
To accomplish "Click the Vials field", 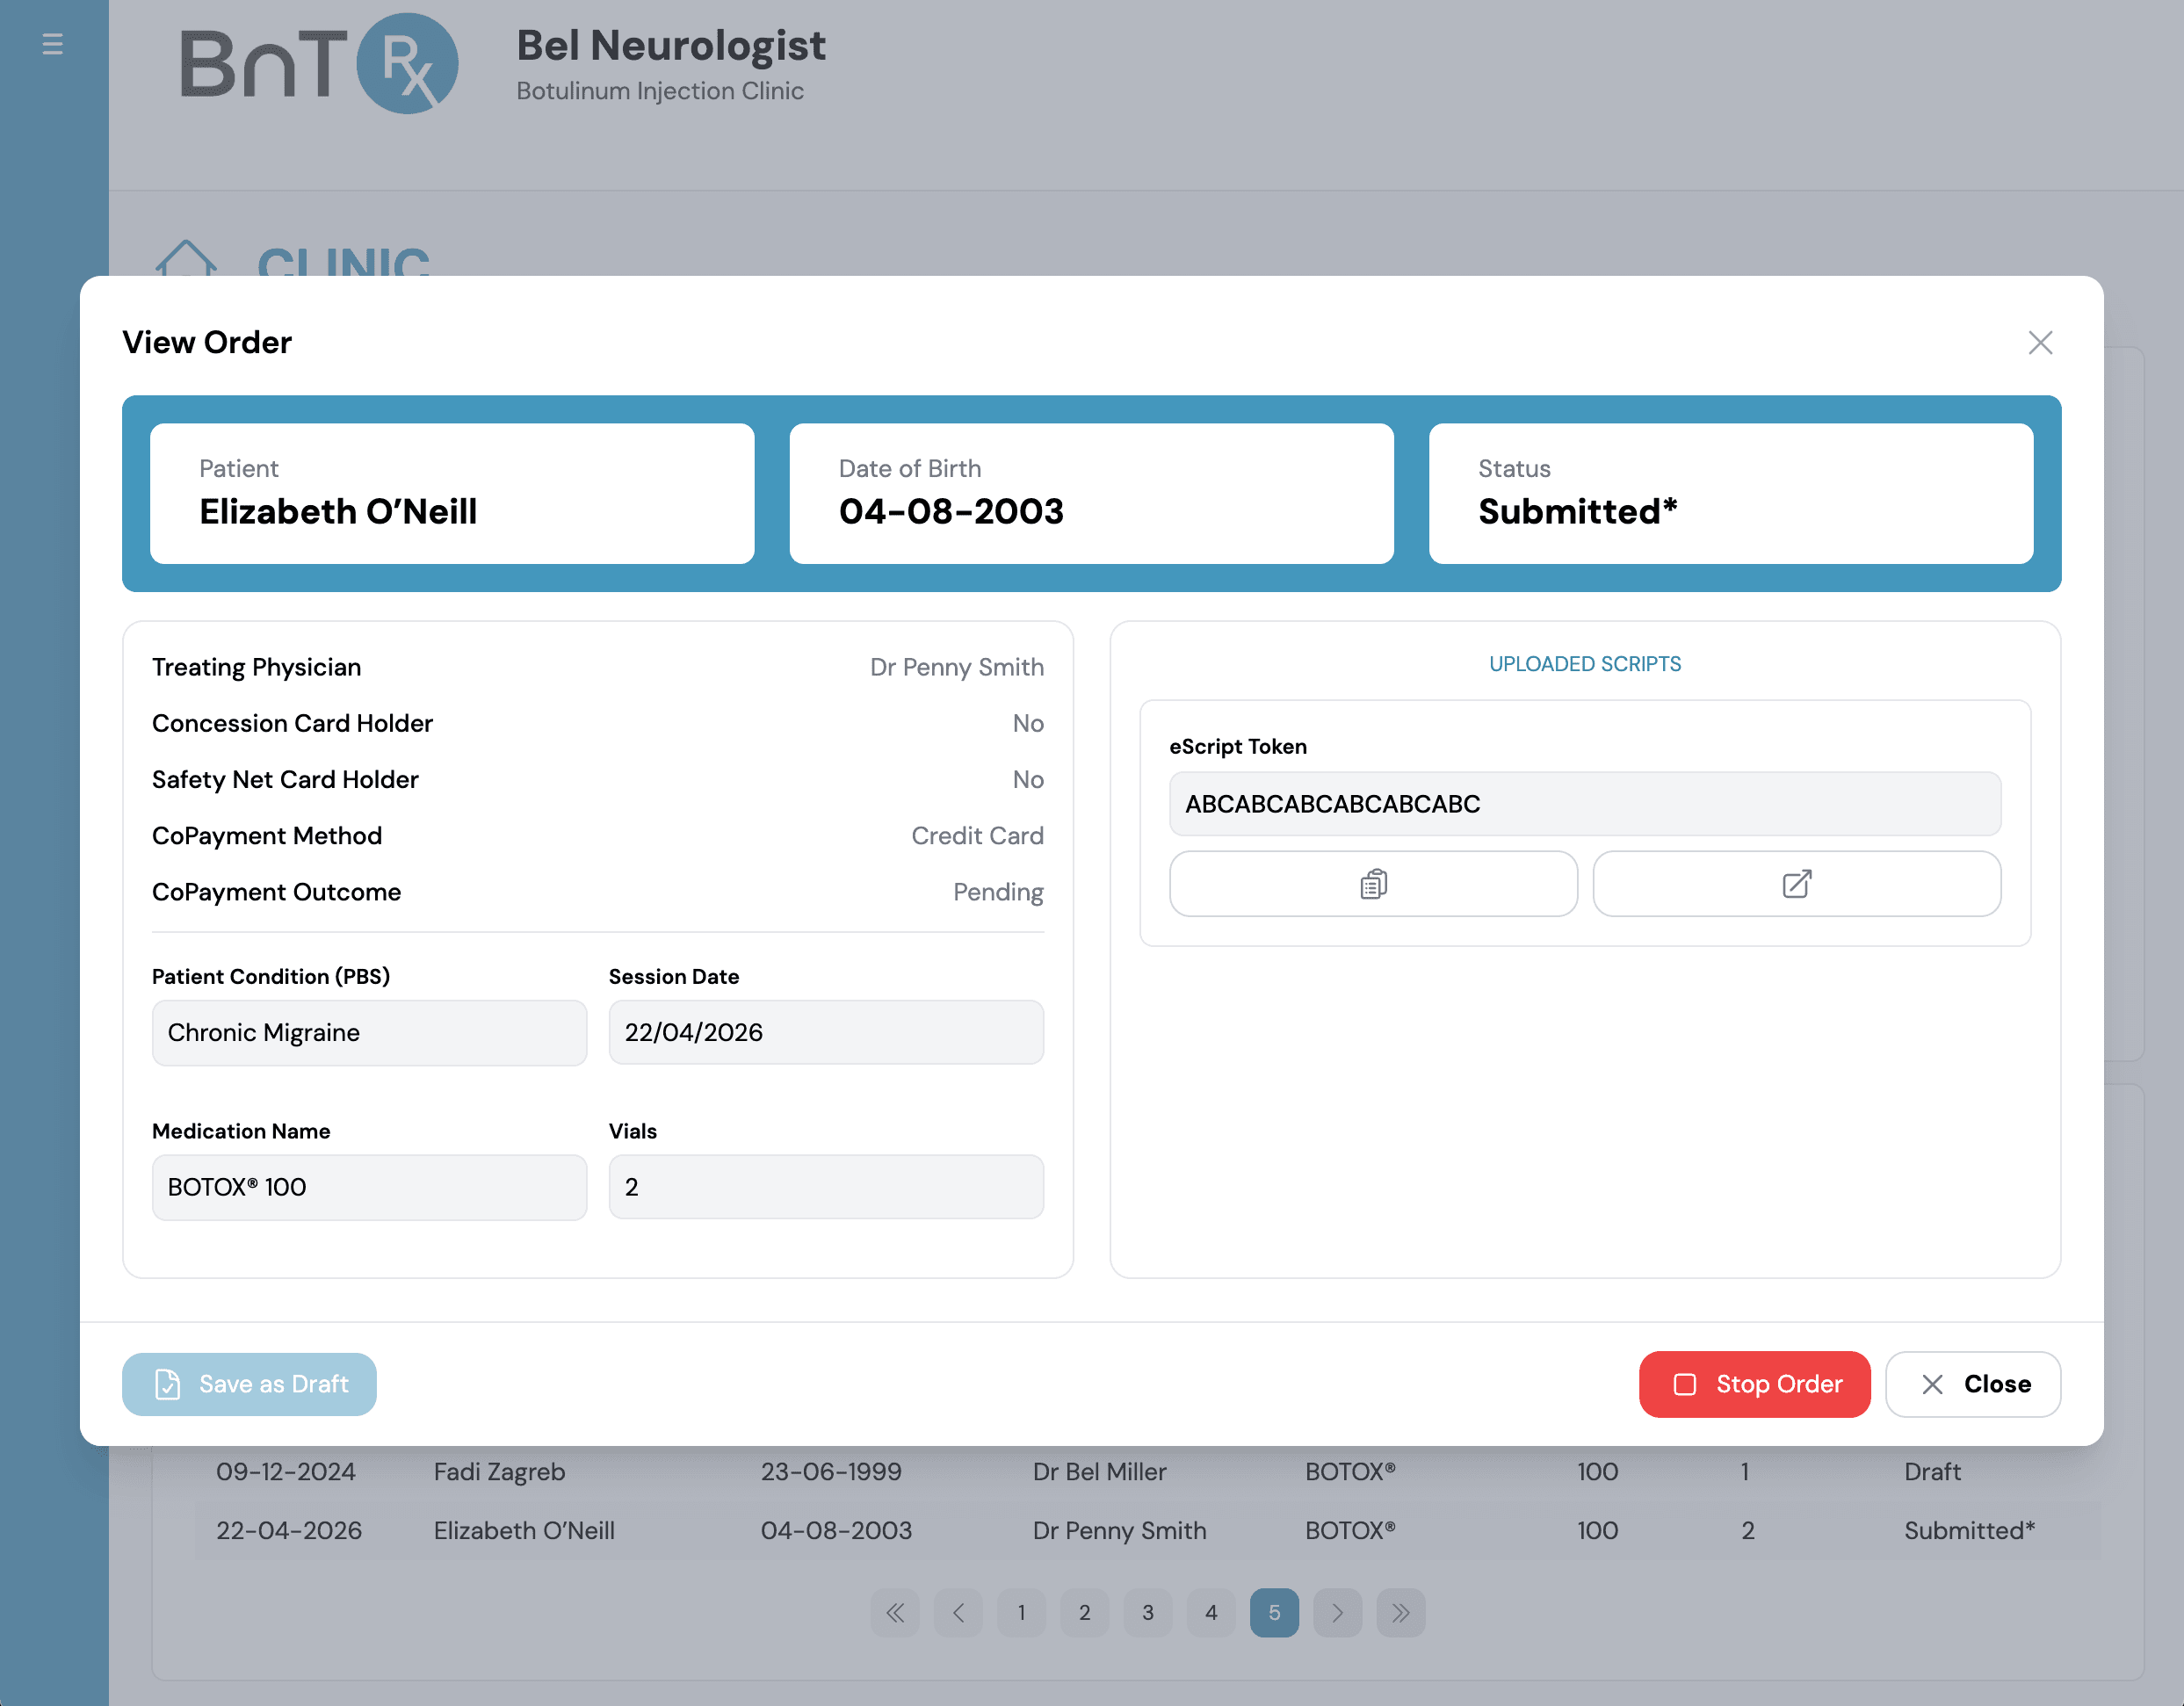I will (826, 1187).
